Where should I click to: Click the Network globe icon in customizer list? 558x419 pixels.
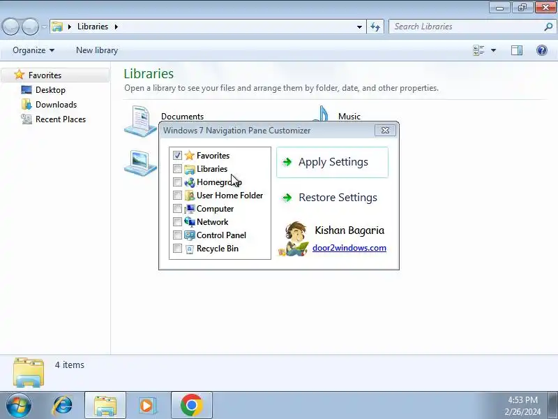click(x=189, y=221)
